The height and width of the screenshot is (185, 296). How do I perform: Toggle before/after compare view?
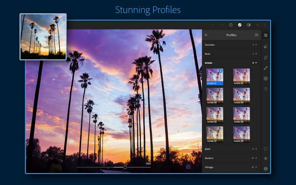[249, 25]
